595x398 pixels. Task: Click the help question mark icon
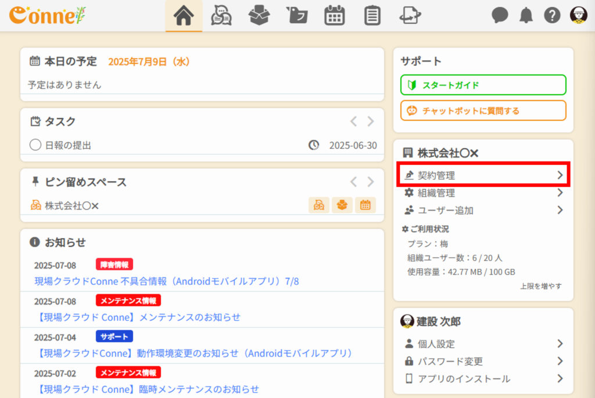[552, 16]
